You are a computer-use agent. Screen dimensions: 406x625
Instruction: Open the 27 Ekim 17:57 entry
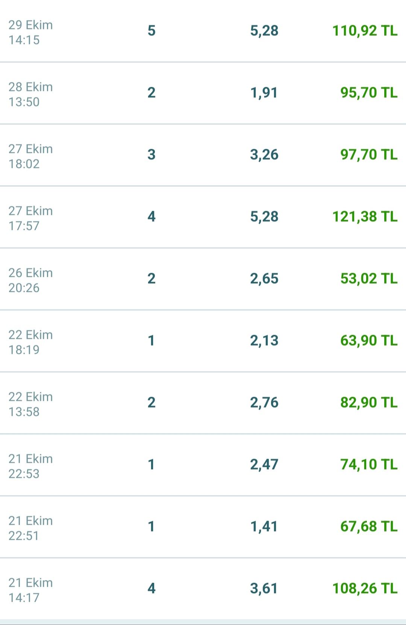31,218
